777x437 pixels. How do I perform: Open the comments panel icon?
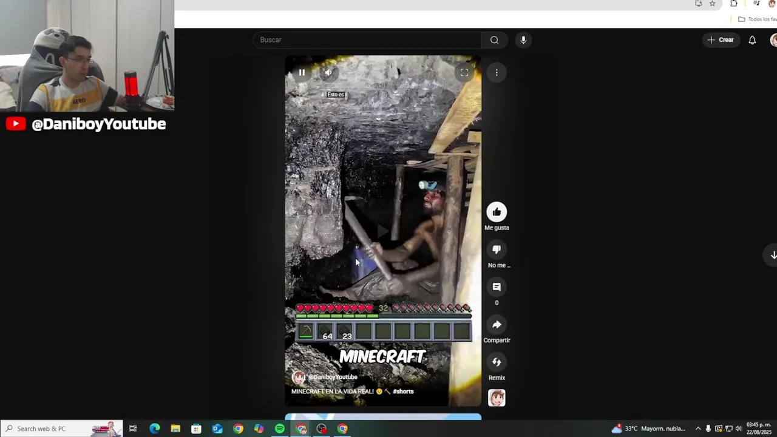point(497,287)
